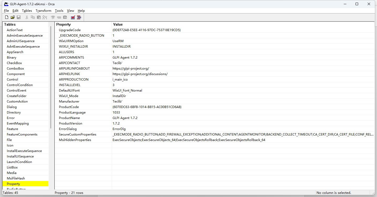
Task: Select the MsiFileHash table
Action: 16,178
